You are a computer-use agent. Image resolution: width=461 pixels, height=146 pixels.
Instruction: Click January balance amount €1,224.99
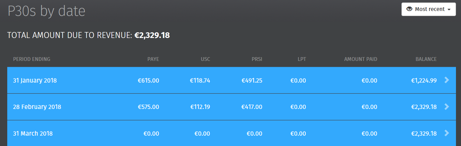[x=424, y=80]
